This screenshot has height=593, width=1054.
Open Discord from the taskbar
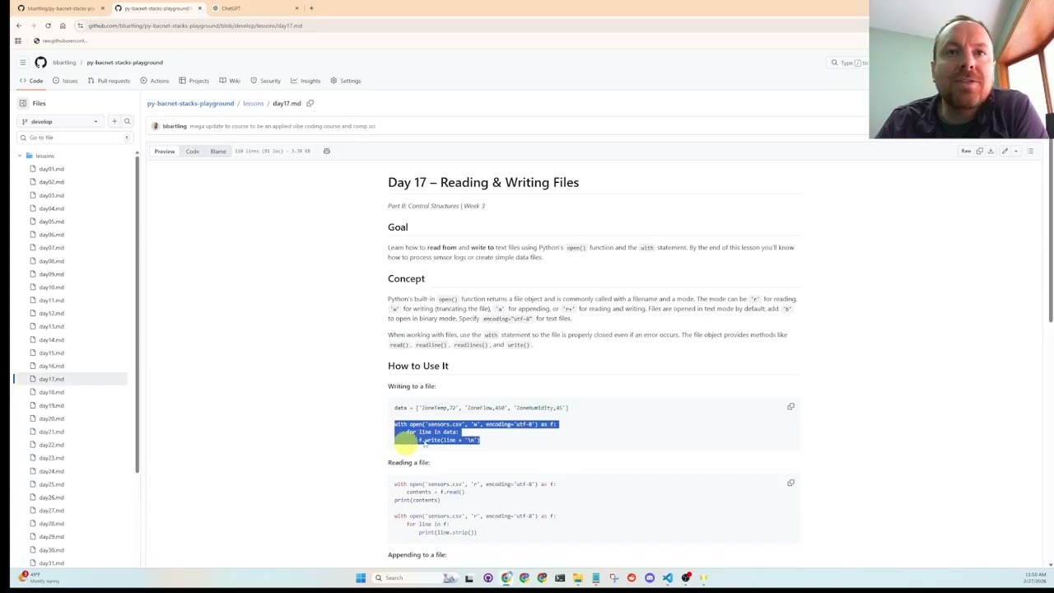650,578
